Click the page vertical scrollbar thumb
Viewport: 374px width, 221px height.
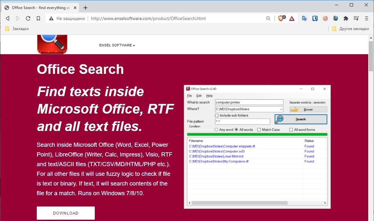[x=371, y=56]
